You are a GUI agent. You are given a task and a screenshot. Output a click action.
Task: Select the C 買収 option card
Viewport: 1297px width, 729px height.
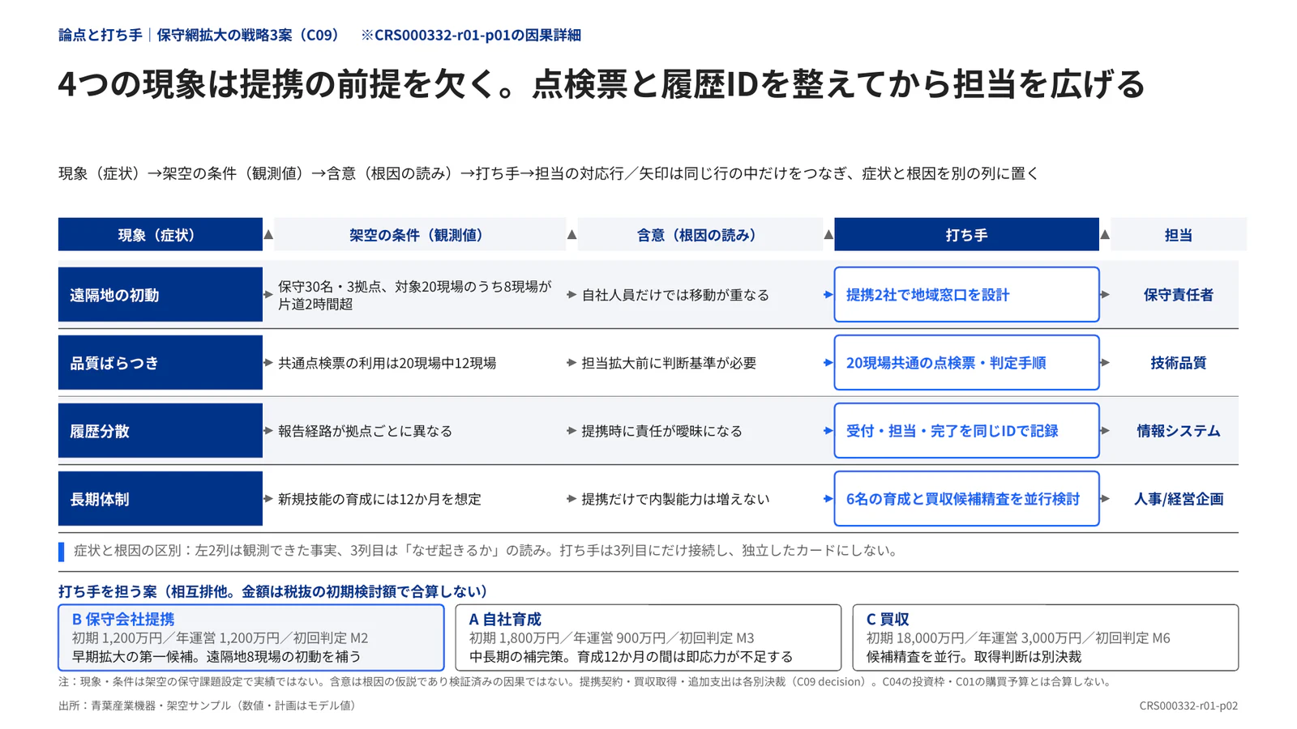click(x=1046, y=637)
